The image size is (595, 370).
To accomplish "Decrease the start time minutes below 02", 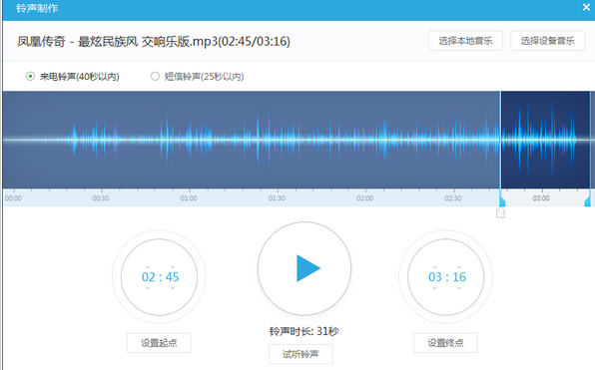I will [148, 288].
